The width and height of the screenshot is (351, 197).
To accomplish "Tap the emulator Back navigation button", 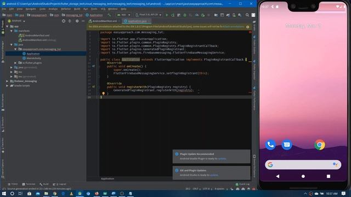I will click(278, 176).
